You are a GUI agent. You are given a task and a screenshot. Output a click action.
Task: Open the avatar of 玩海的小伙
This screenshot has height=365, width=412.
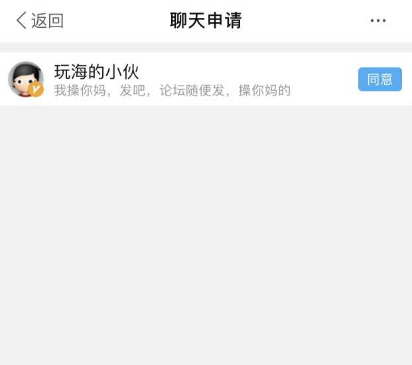[26, 79]
